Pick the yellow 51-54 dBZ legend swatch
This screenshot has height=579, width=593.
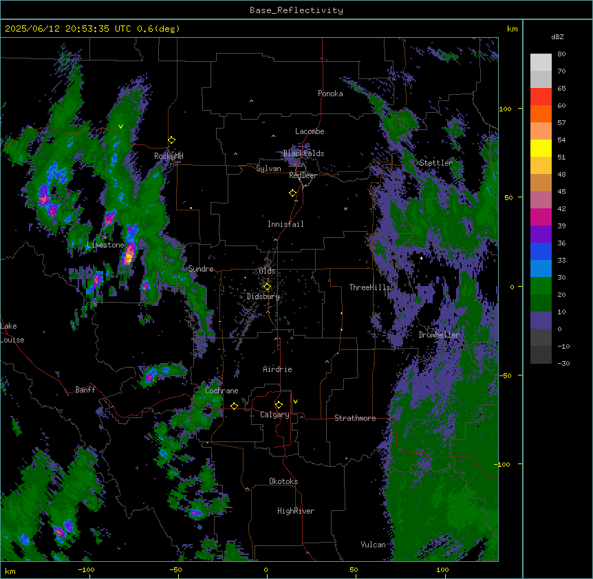click(x=541, y=148)
